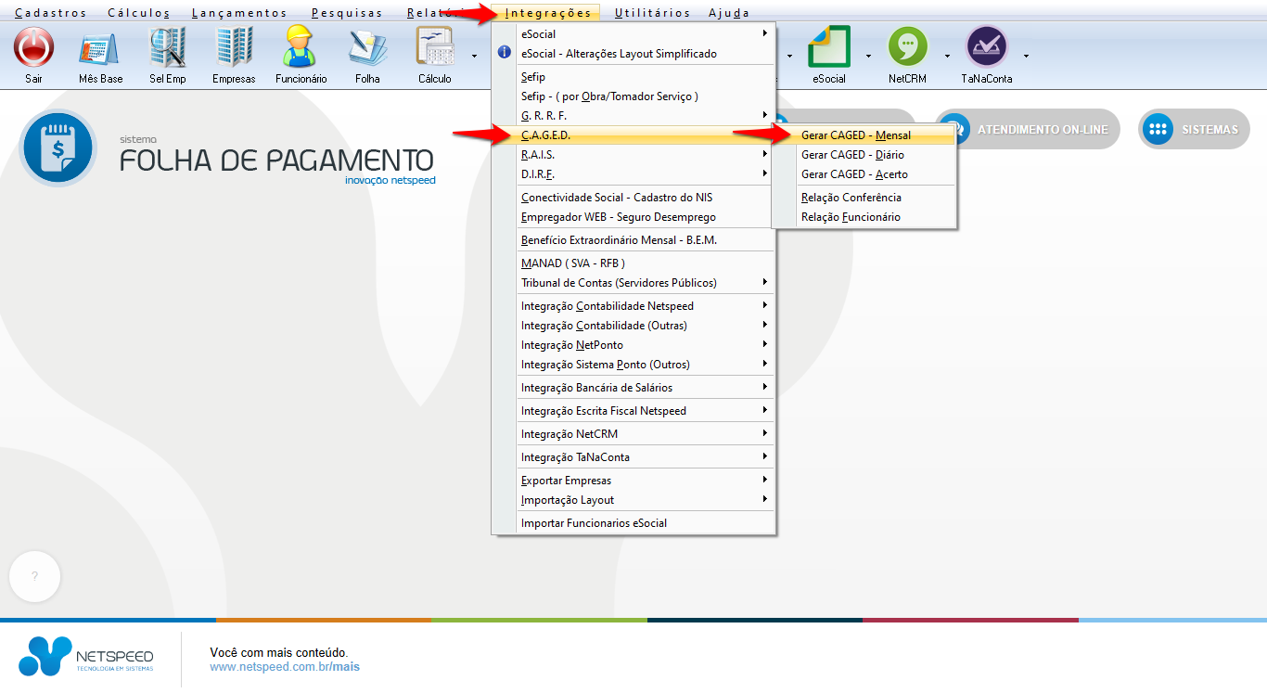Screen dimensions: 1267x693
Task: Choose Gerar CAGED - Mensal
Action: pyautogui.click(x=864, y=135)
